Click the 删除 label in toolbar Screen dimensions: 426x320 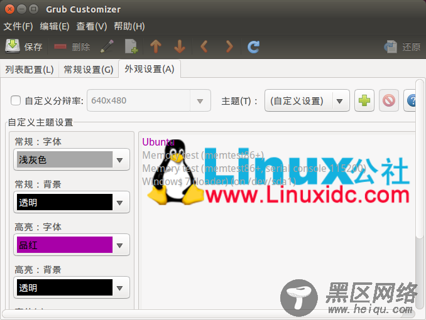pos(81,47)
